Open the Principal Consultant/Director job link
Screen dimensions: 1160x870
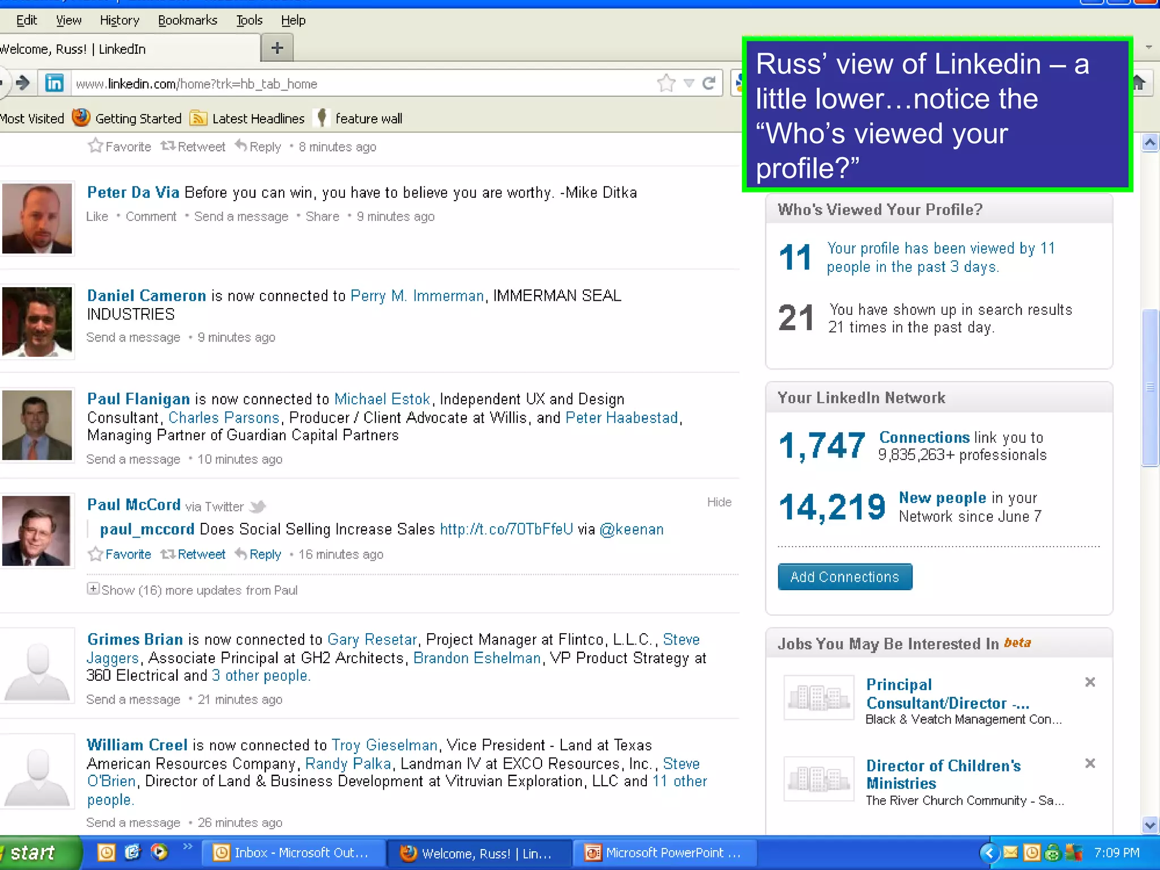948,693
